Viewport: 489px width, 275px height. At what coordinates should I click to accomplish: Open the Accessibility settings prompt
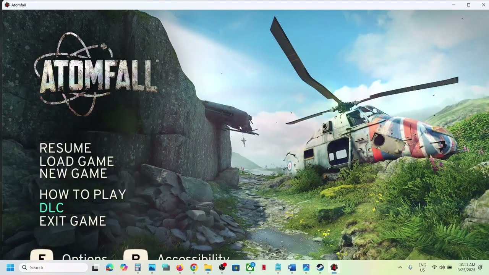(193, 257)
